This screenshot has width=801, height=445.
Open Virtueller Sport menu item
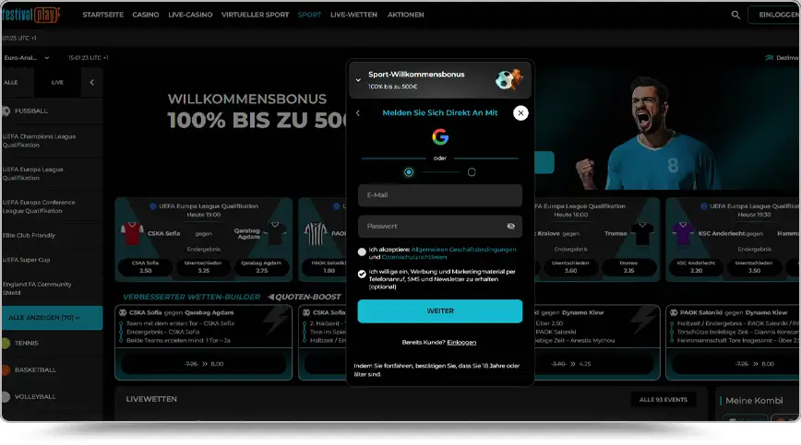pyautogui.click(x=255, y=15)
